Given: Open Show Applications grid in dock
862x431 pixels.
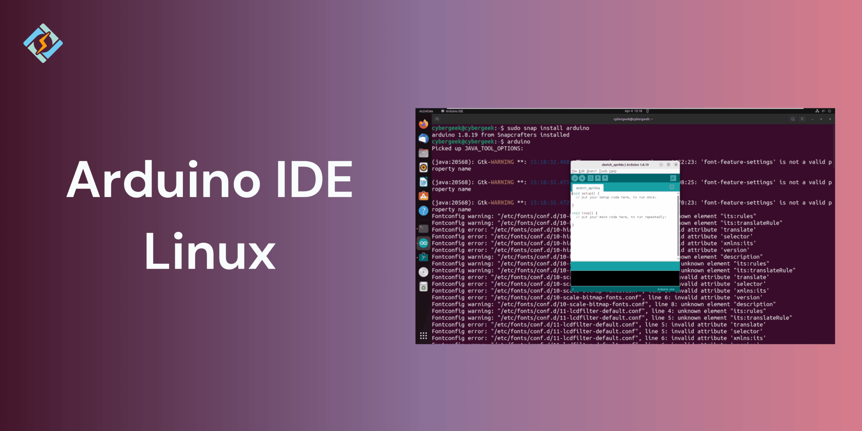Looking at the screenshot, I should (423, 336).
